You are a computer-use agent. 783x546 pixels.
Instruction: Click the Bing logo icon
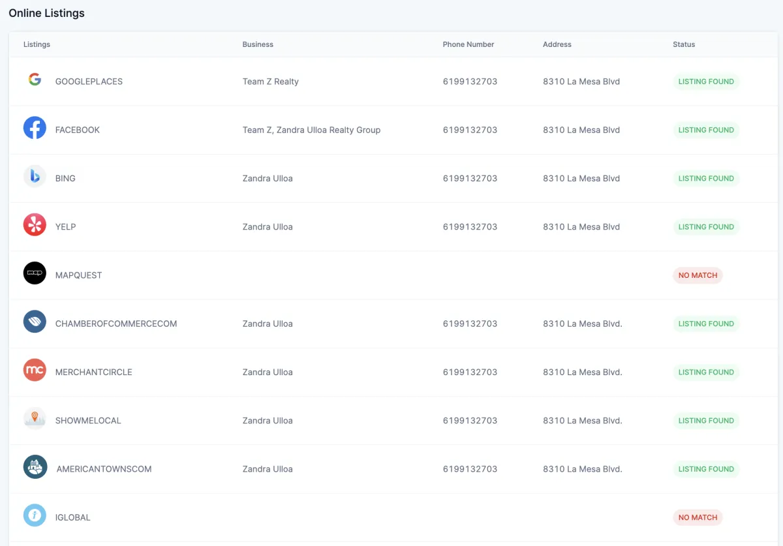tap(35, 176)
